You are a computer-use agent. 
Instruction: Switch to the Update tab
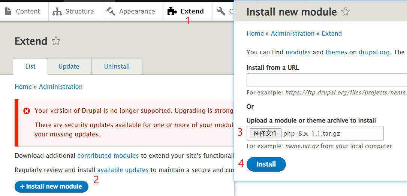(69, 66)
